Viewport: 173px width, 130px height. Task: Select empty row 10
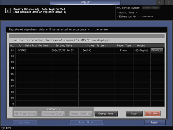point(87,104)
